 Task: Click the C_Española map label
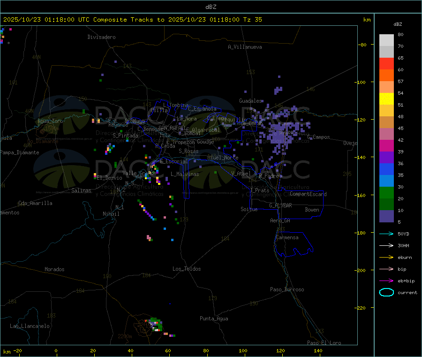pyautogui.click(x=202, y=109)
